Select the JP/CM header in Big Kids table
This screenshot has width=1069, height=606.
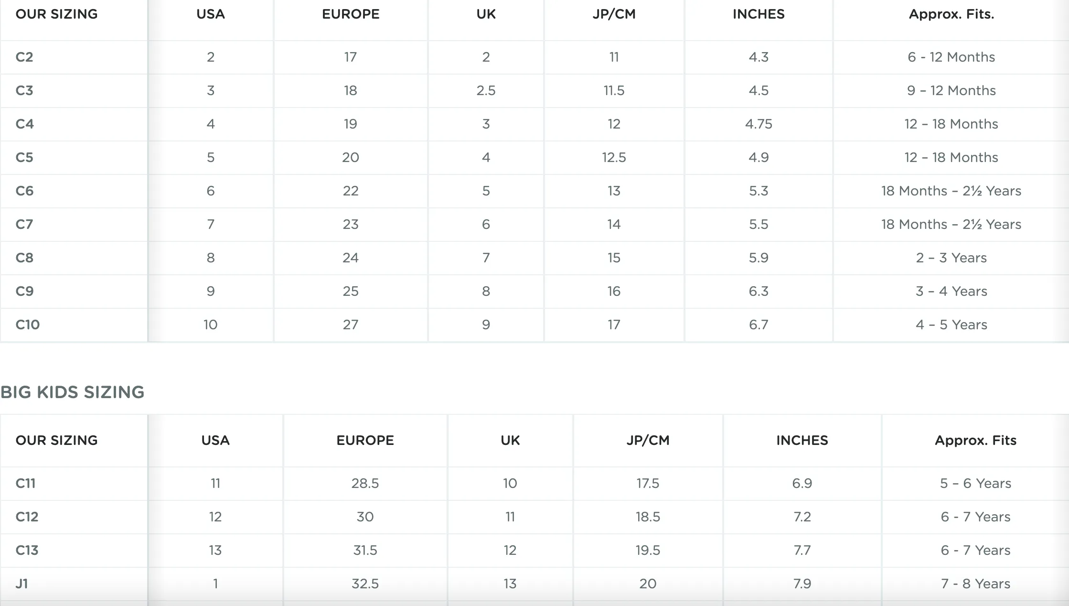click(648, 441)
